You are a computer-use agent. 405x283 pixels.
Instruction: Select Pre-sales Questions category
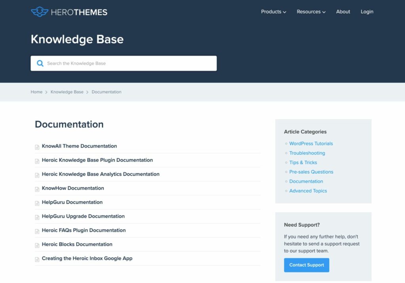[311, 172]
